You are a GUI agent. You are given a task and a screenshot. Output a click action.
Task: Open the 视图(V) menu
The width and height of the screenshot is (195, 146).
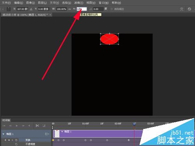(91, 3)
